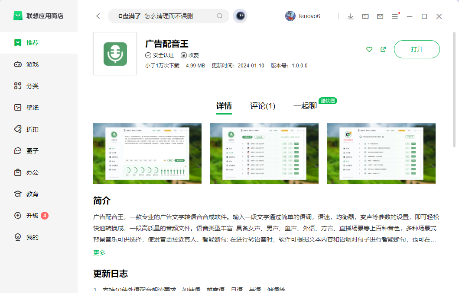Open the messages envelope icon
The width and height of the screenshot is (459, 293).
click(380, 16)
